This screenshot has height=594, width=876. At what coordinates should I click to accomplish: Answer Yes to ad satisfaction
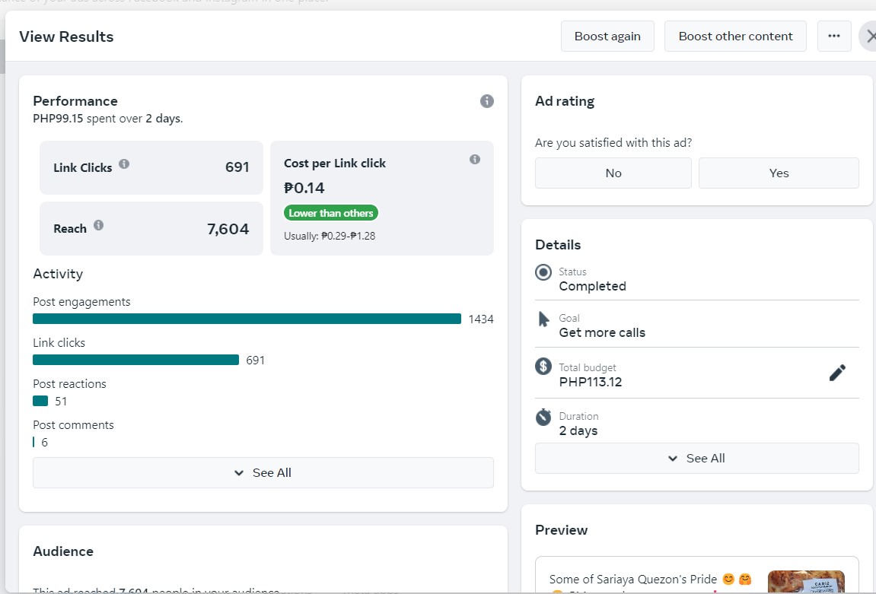click(x=779, y=173)
